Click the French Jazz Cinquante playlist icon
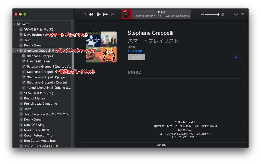This screenshot has height=164, width=261. click(21, 103)
